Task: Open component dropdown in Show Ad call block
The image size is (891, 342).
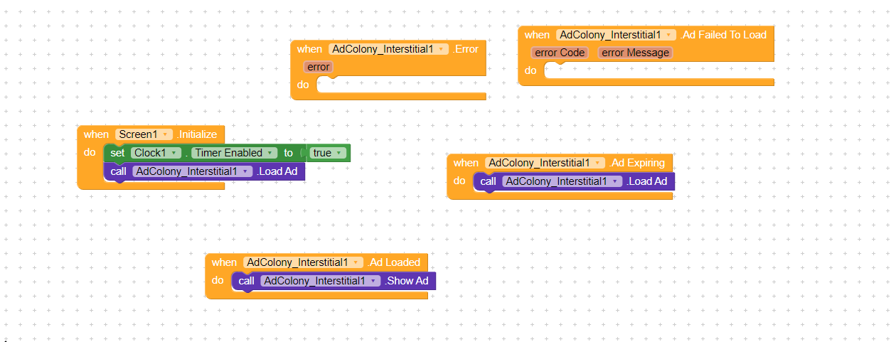Action: click(320, 281)
